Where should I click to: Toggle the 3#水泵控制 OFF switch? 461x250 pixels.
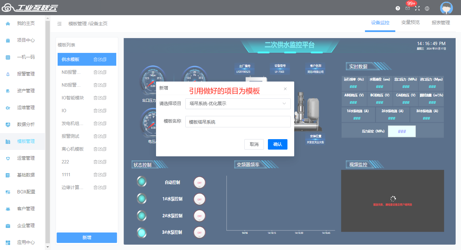tap(199, 232)
